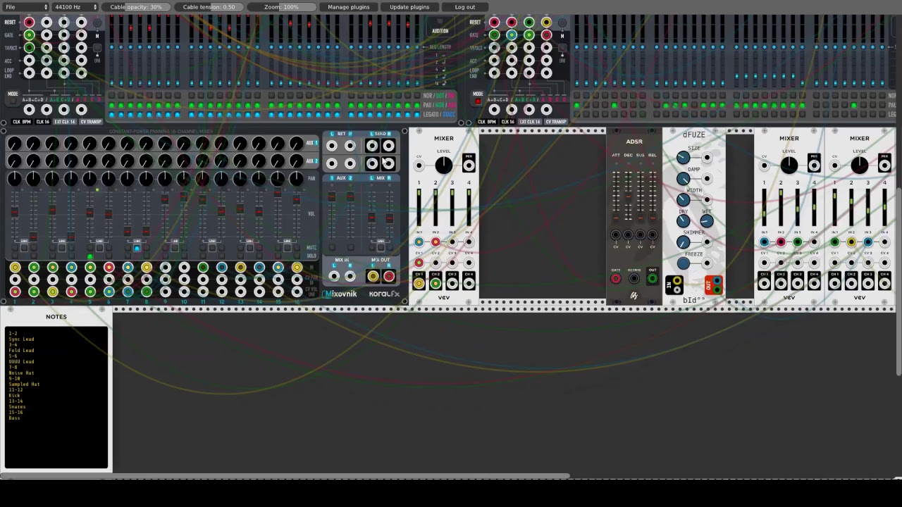Image resolution: width=902 pixels, height=507 pixels.
Task: Click the 'CV TRANSP' label on the right sequencer
Action: 555,122
